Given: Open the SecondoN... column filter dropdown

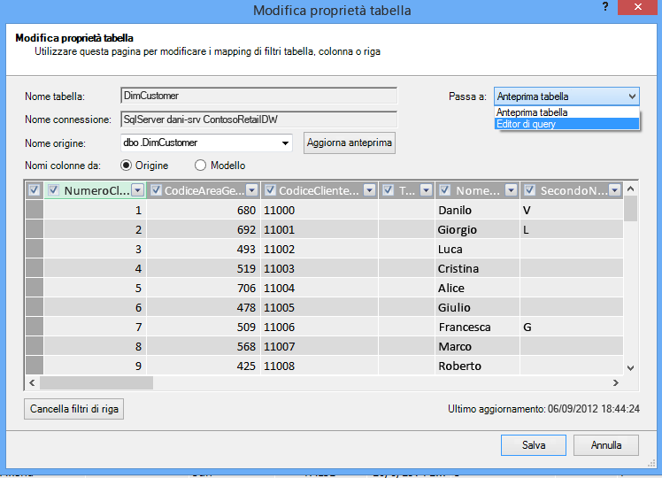Looking at the screenshot, I should [615, 190].
